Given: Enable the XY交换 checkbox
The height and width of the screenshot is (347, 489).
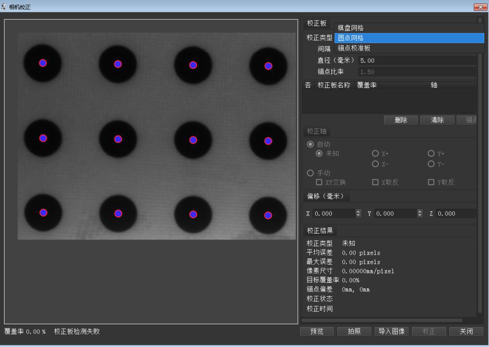Looking at the screenshot, I should click(x=319, y=182).
